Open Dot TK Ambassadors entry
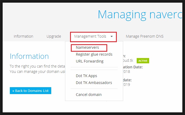This screenshot has width=185, height=115. pos(94,83)
